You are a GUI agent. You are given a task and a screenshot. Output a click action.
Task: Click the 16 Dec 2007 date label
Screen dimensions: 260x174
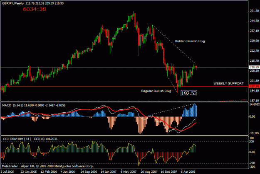click(169, 172)
